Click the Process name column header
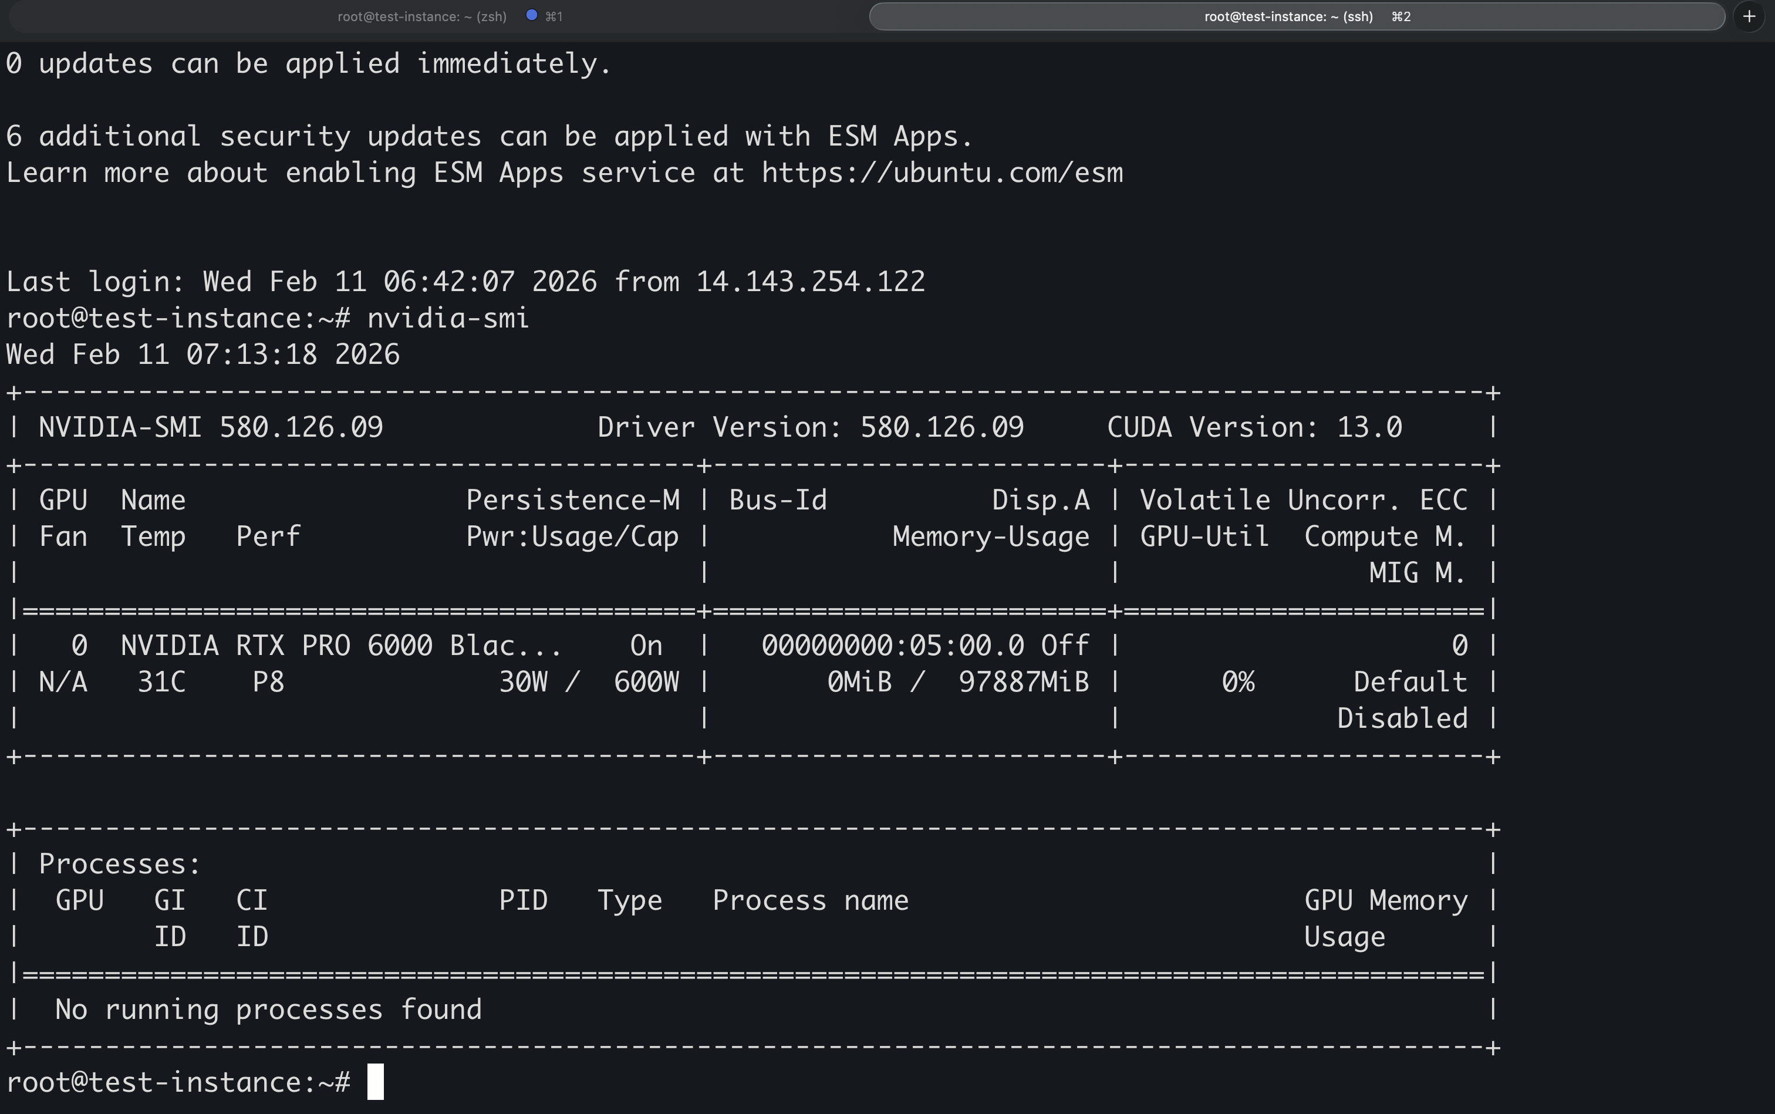This screenshot has width=1775, height=1114. [811, 900]
